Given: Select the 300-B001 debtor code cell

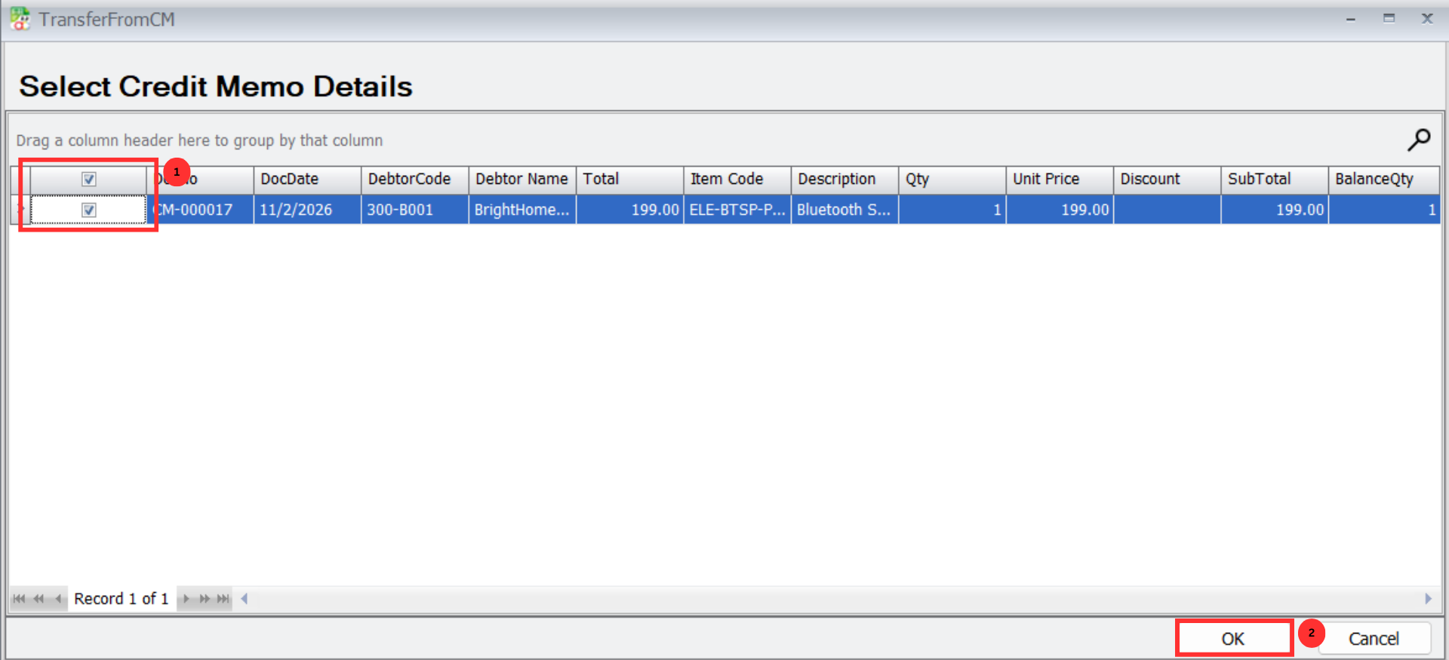Looking at the screenshot, I should point(414,210).
